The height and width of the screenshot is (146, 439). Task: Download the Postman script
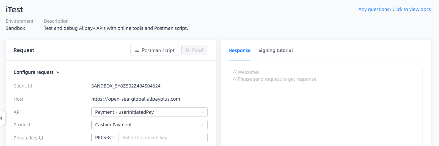click(154, 50)
